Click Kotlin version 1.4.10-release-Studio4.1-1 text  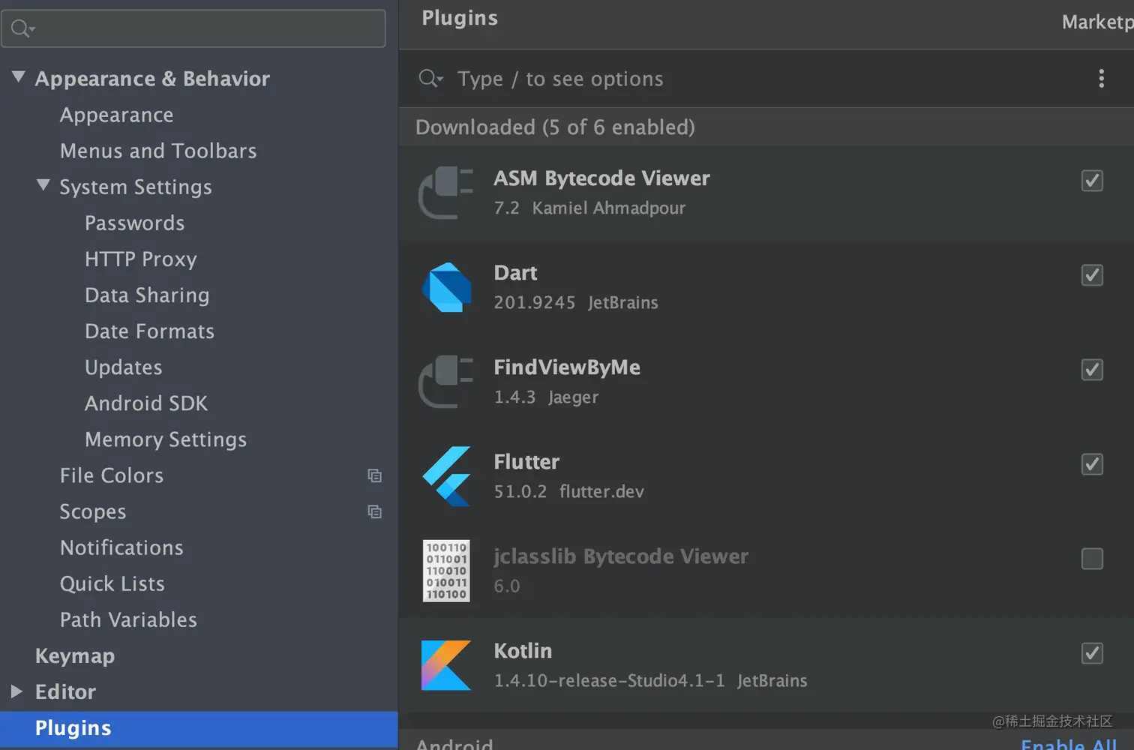(x=609, y=680)
